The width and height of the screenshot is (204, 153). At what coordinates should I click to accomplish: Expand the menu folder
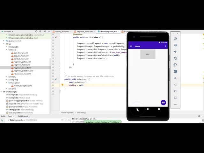pyautogui.click(x=6, y=76)
